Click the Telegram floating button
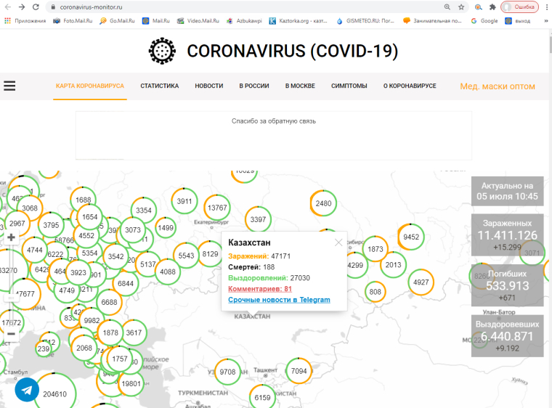Image resolution: width=552 pixels, height=408 pixels. [27, 391]
